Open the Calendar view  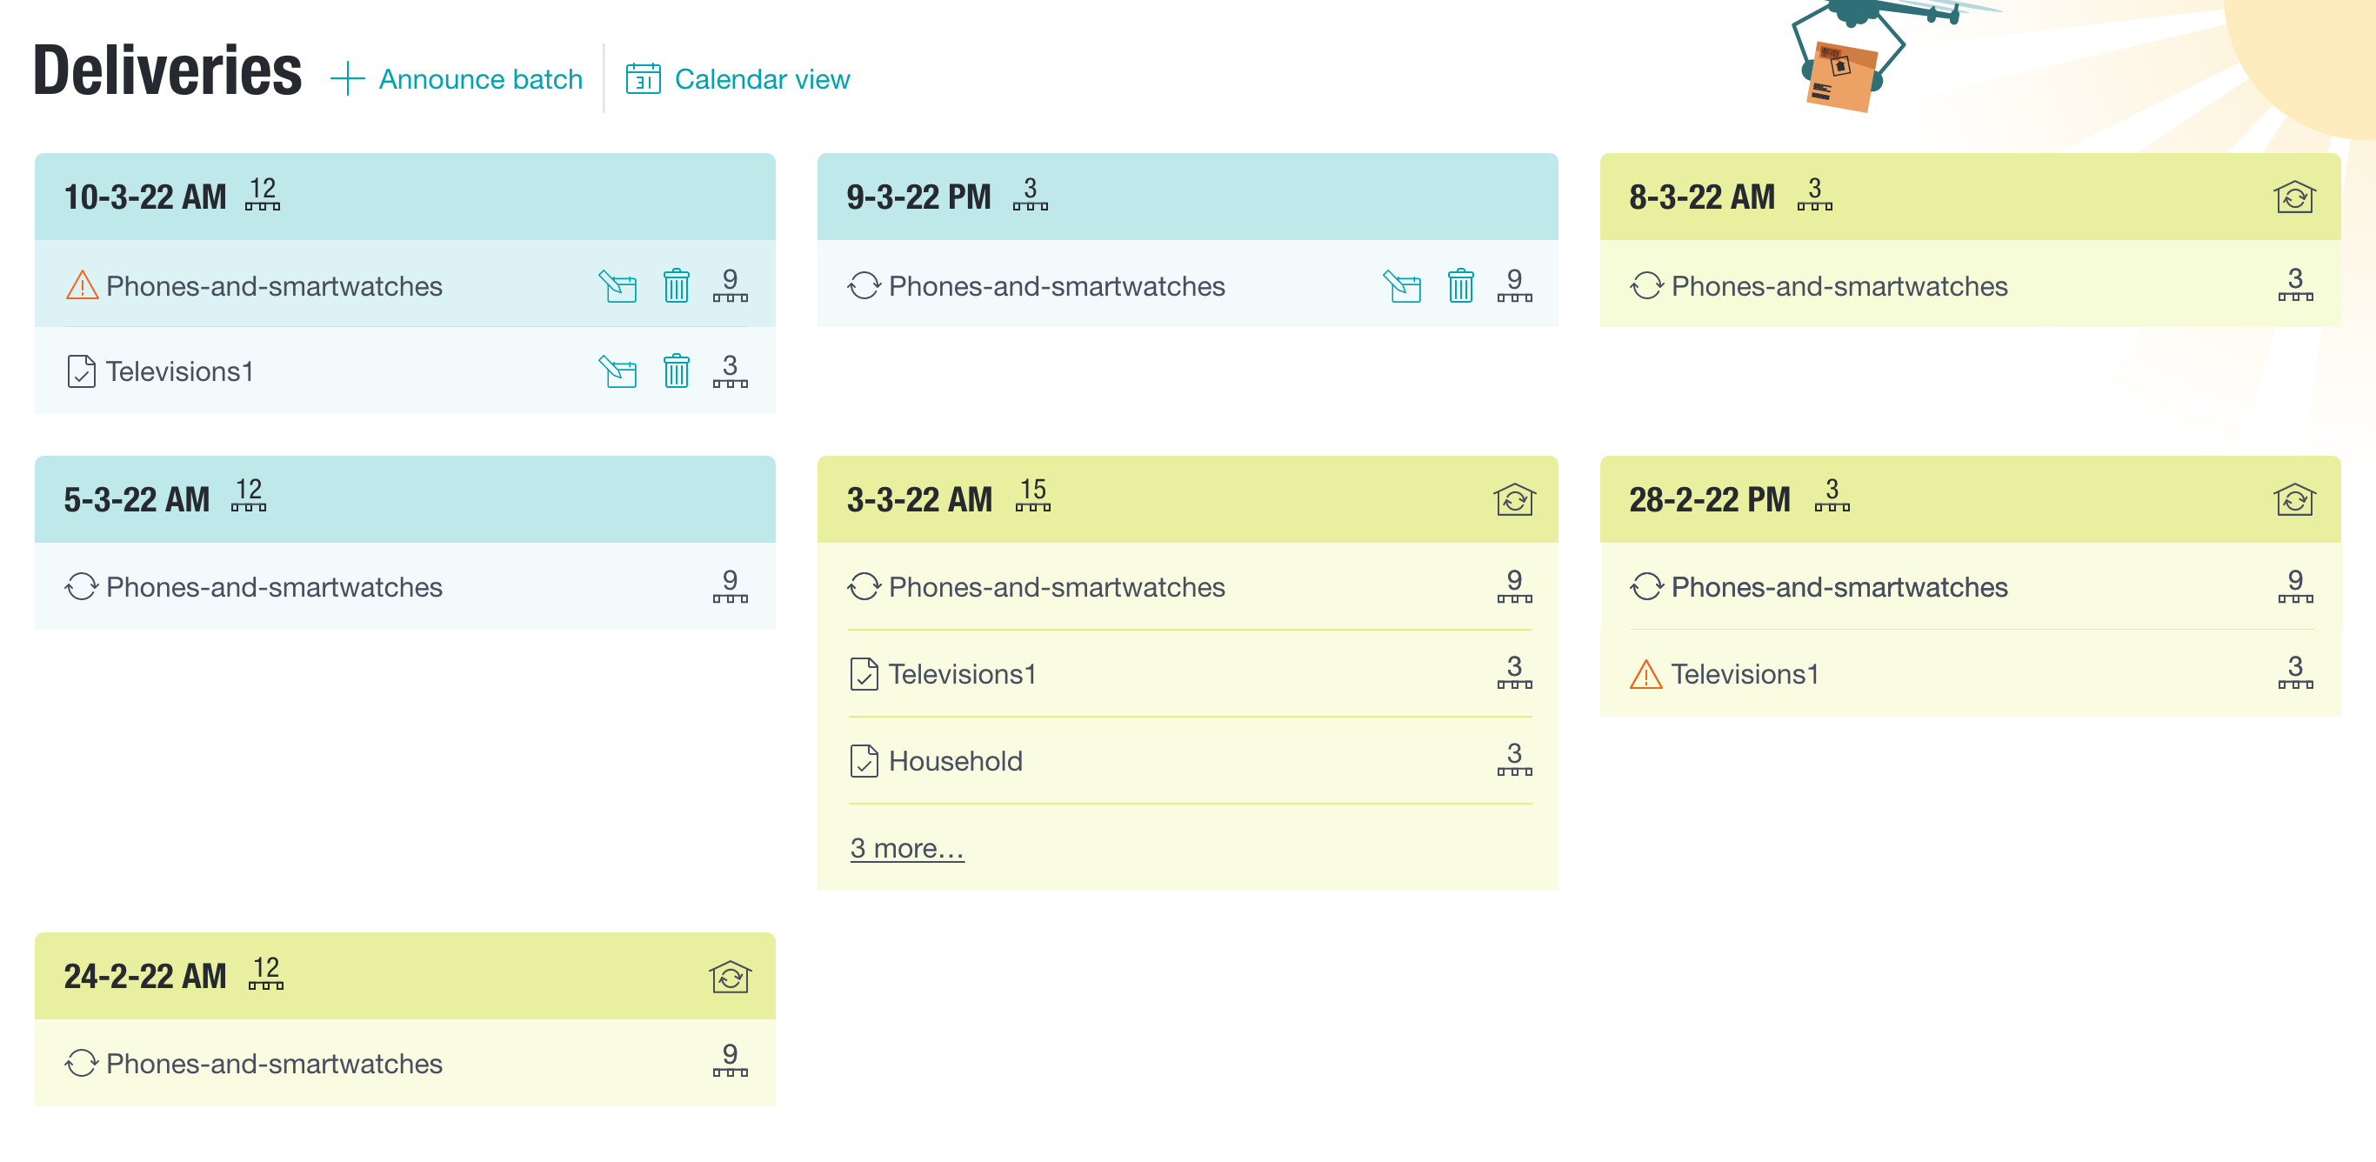737,79
